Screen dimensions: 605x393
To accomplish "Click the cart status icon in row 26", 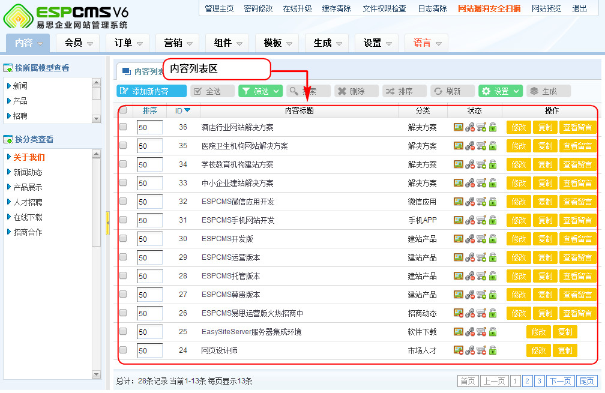I will pyautogui.click(x=481, y=313).
